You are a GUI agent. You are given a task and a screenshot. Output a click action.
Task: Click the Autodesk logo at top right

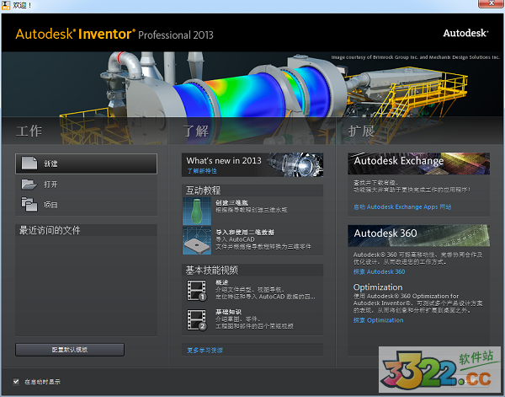point(465,33)
